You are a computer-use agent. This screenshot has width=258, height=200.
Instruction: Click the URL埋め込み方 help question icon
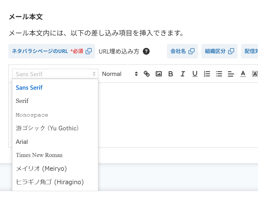146,51
